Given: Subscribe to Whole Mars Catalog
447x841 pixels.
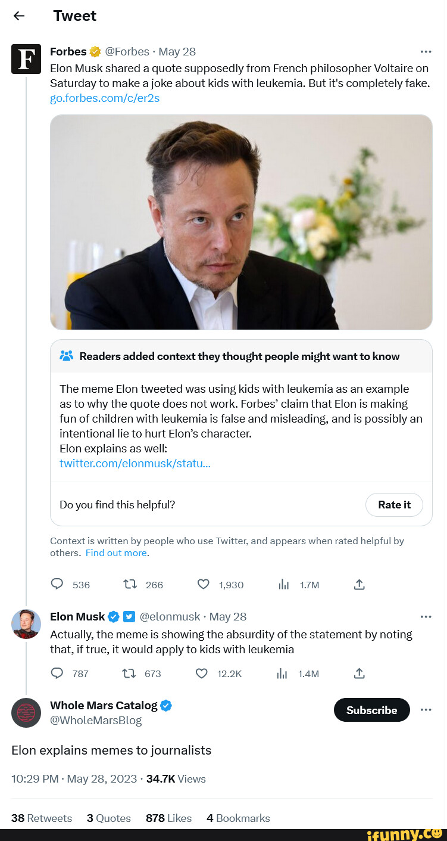Looking at the screenshot, I should coord(371,710).
